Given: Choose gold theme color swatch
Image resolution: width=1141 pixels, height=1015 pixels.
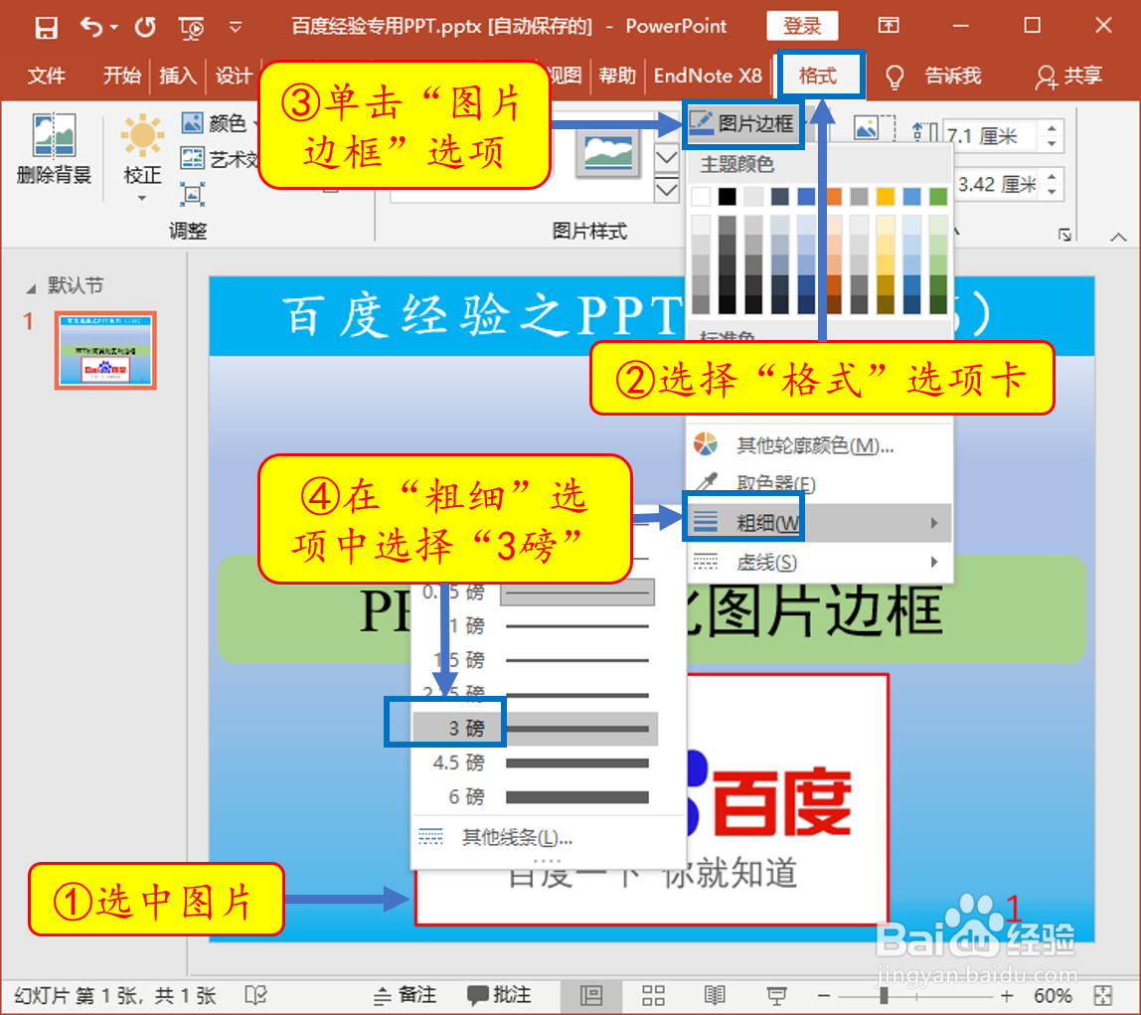Looking at the screenshot, I should 885,196.
